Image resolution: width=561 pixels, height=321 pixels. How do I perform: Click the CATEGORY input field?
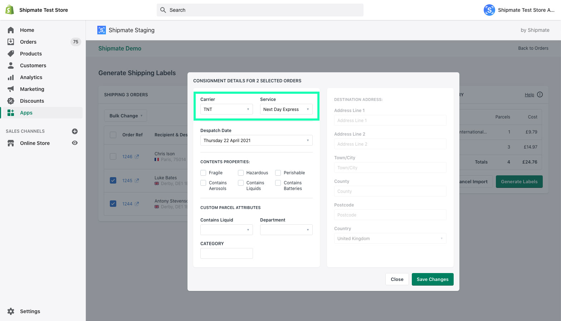click(x=226, y=253)
